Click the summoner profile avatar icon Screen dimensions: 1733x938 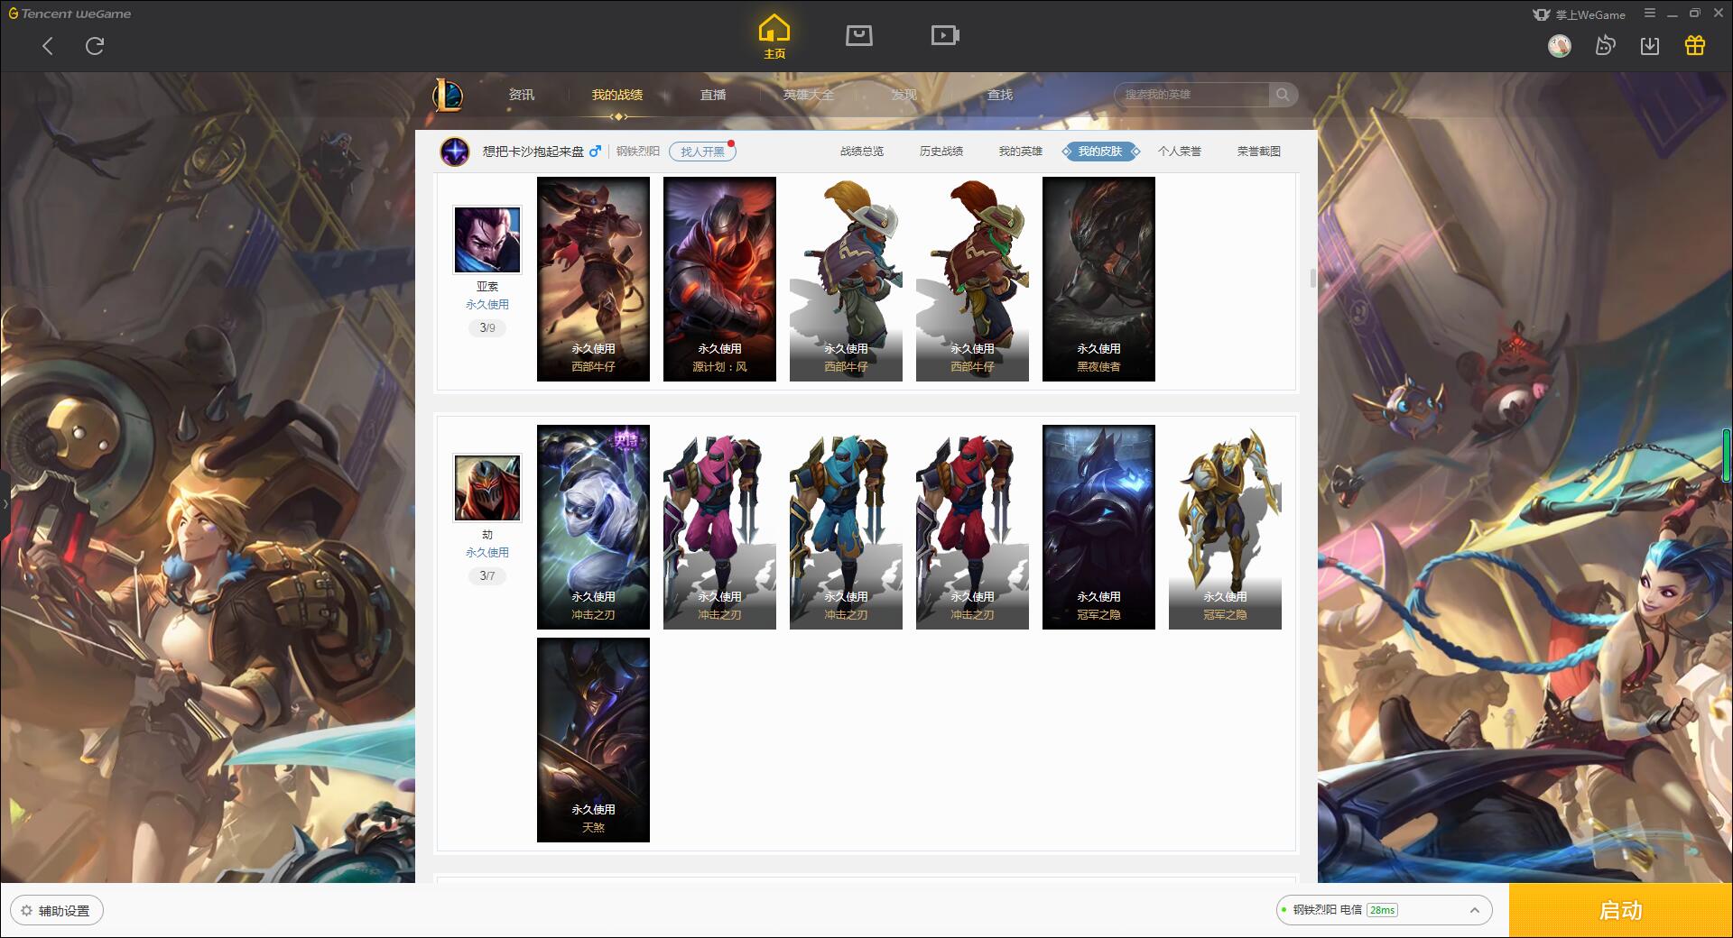pos(455,152)
